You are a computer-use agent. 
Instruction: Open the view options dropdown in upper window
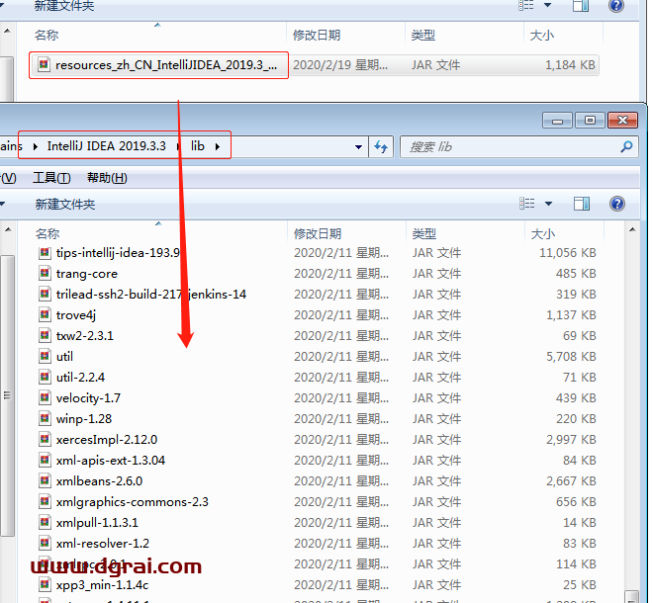548,5
